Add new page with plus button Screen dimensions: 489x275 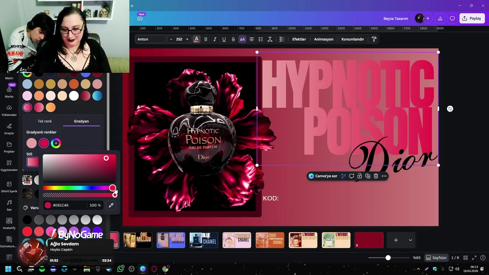396,240
